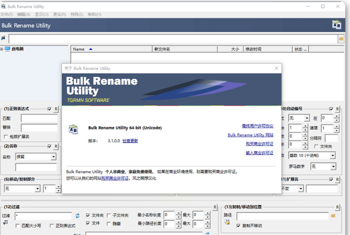Sort the file list by 新文件名 column

click(185, 49)
